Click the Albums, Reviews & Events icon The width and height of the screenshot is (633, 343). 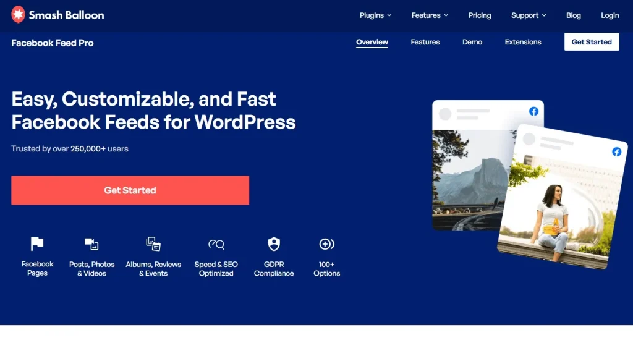pyautogui.click(x=153, y=243)
